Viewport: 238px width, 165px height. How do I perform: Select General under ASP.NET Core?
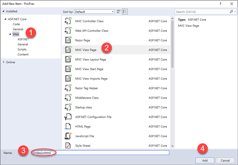[x=18, y=29]
